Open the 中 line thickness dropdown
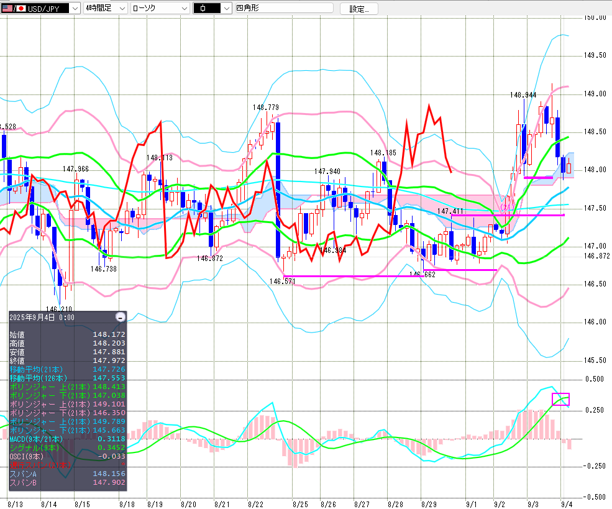Screen dimensions: 612x509 point(212,8)
